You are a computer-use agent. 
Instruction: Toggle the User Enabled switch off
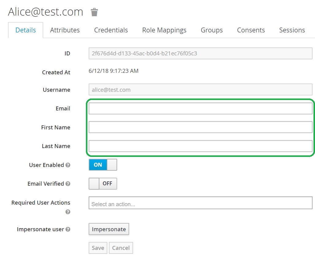click(x=103, y=165)
